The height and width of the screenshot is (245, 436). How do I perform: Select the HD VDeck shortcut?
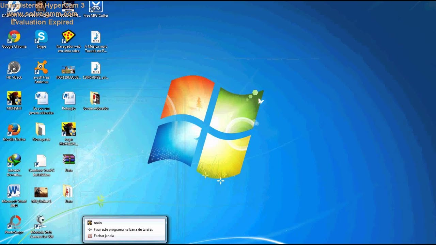14,70
